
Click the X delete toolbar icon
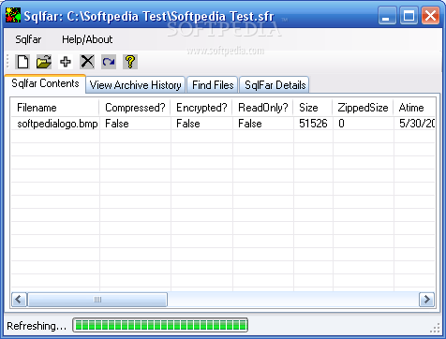[87, 62]
